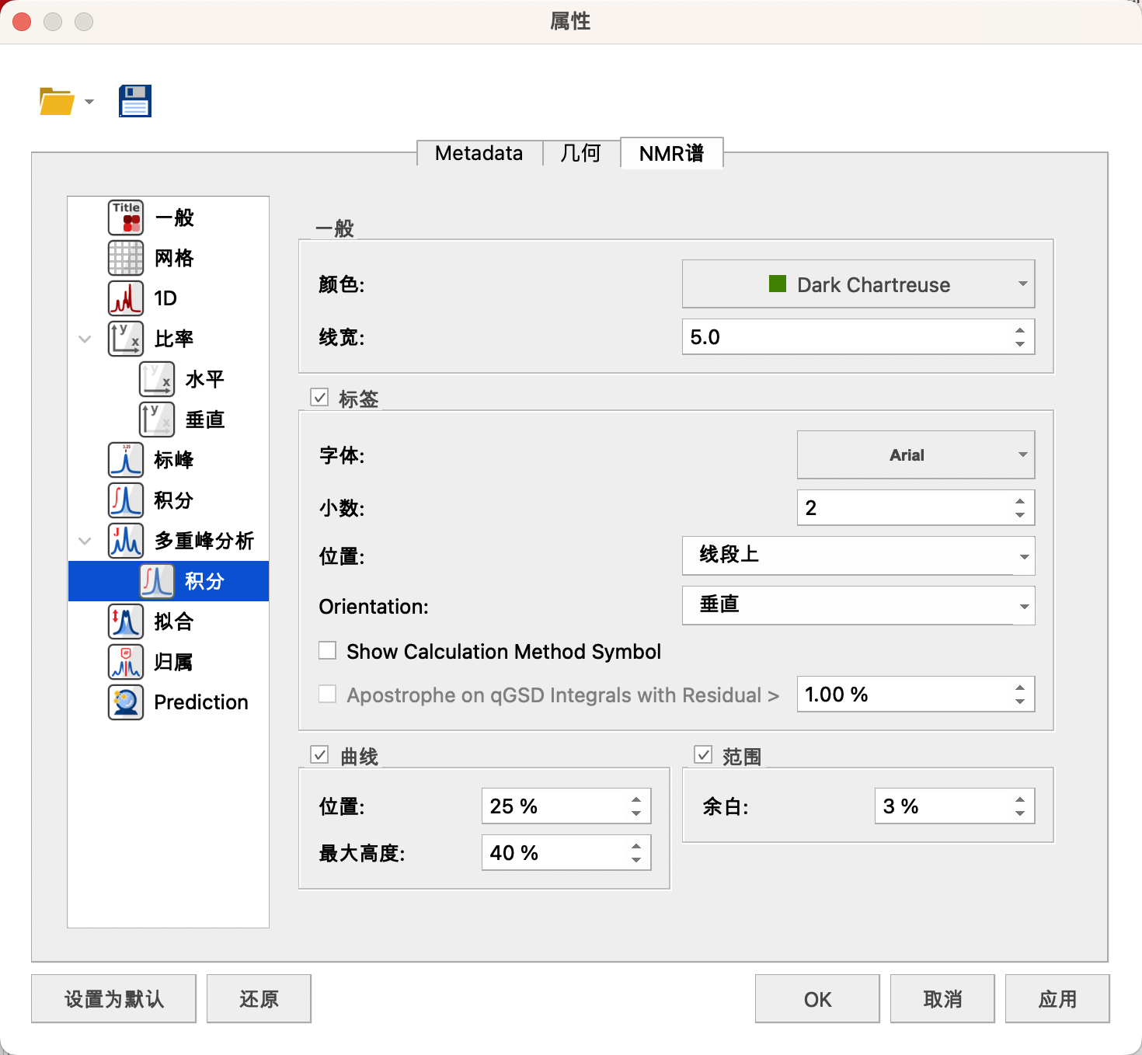Select the 水平 tree item label

coord(205,379)
